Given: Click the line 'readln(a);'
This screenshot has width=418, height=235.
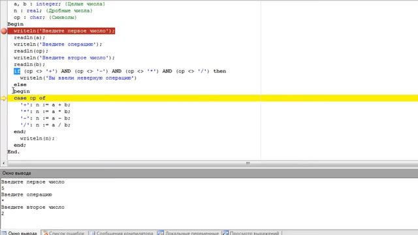Looking at the screenshot, I should (29, 38).
